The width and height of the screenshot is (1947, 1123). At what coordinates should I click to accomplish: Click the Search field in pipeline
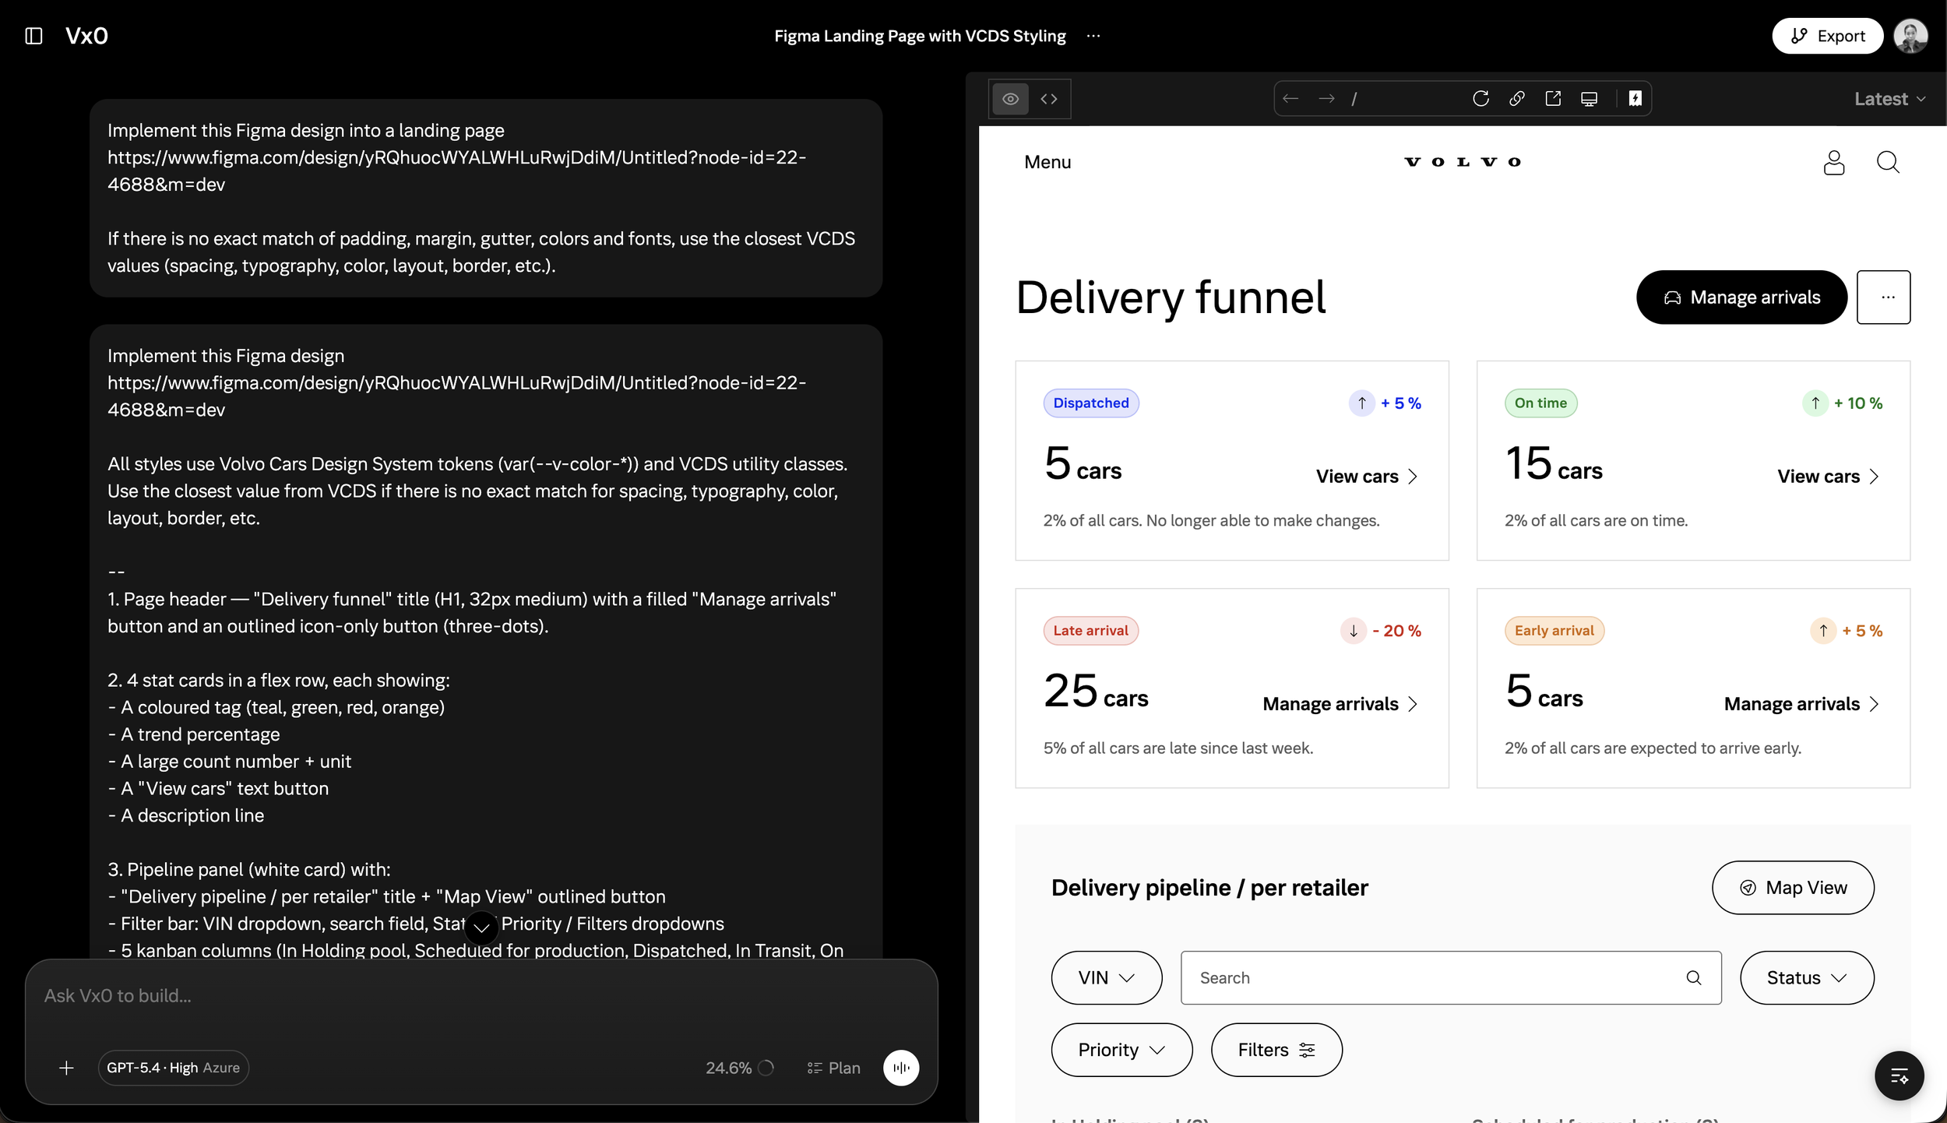pos(1451,977)
